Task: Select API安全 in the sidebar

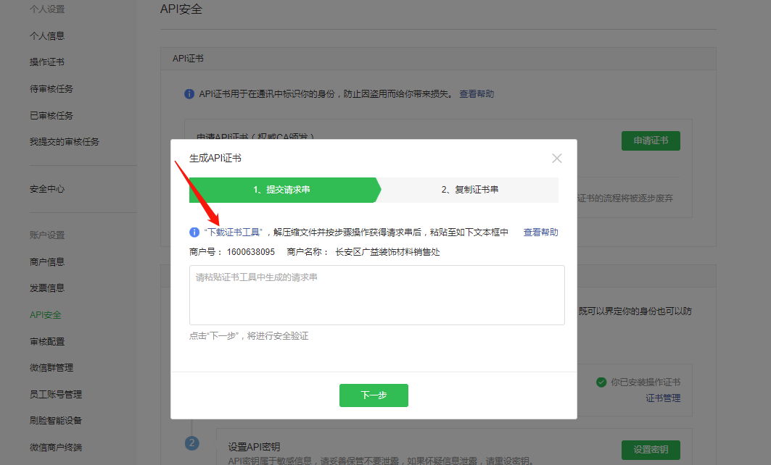Action: pyautogui.click(x=45, y=315)
